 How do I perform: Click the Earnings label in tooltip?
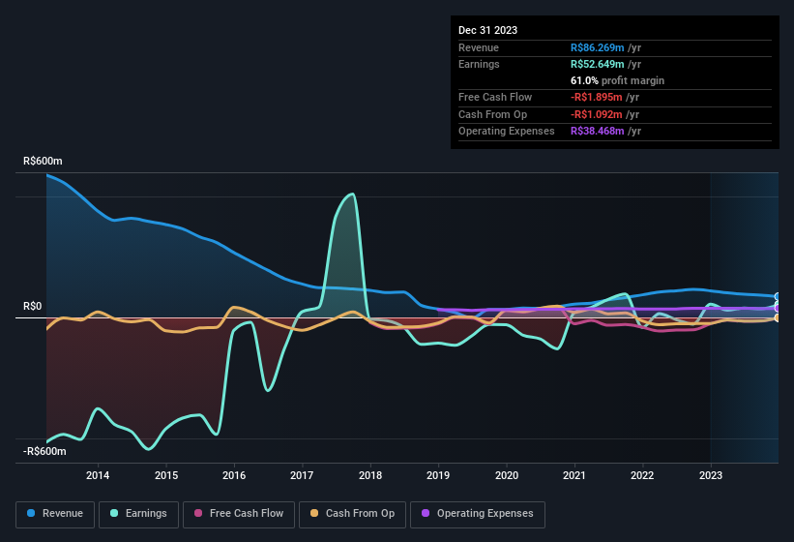(x=479, y=64)
